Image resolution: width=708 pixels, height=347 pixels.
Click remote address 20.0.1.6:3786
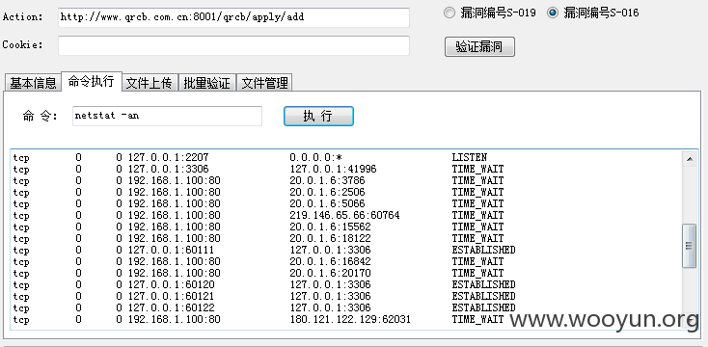coord(327,181)
